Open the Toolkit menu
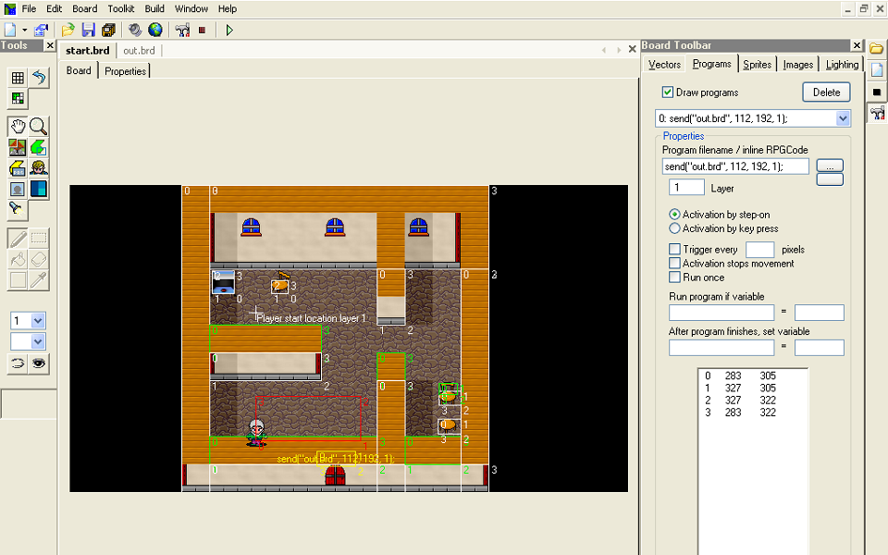 (121, 8)
